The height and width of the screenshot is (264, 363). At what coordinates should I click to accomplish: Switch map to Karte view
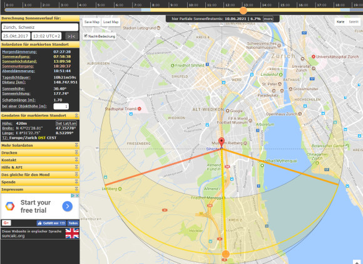[x=340, y=22]
